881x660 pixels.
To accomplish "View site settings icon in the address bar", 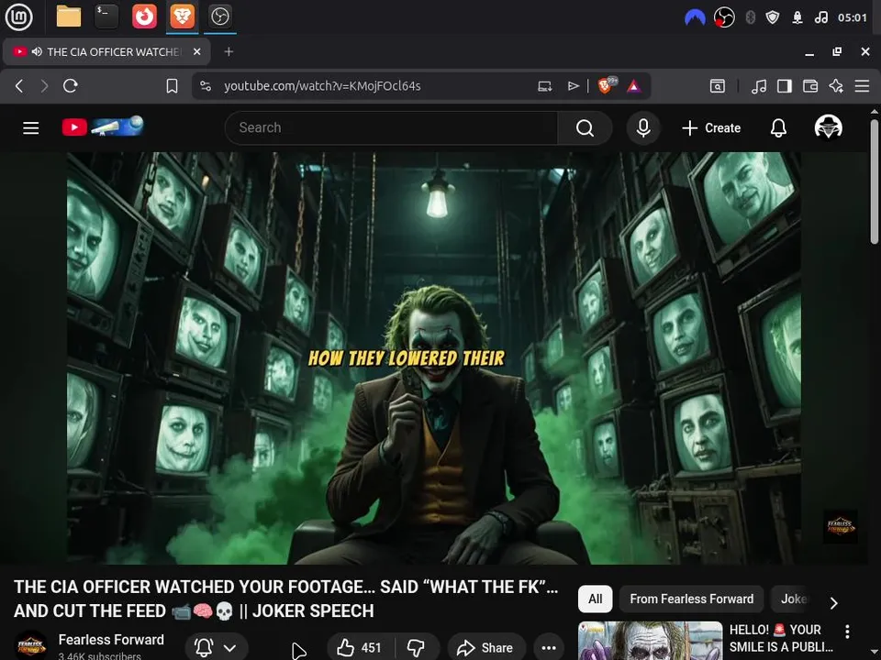I will tap(206, 86).
